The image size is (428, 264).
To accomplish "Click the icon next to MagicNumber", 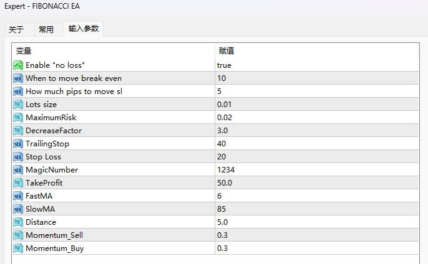I will [x=17, y=170].
